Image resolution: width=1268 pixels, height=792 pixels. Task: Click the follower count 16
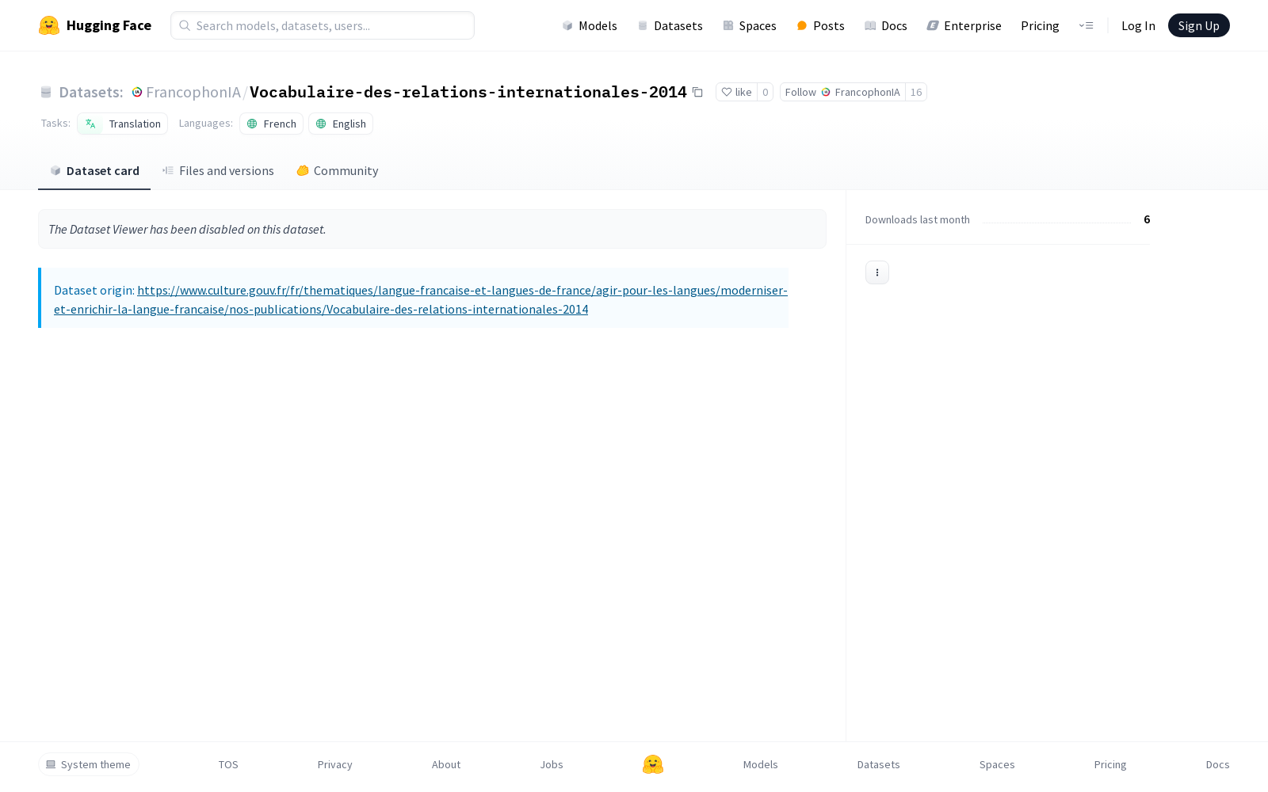(x=916, y=92)
